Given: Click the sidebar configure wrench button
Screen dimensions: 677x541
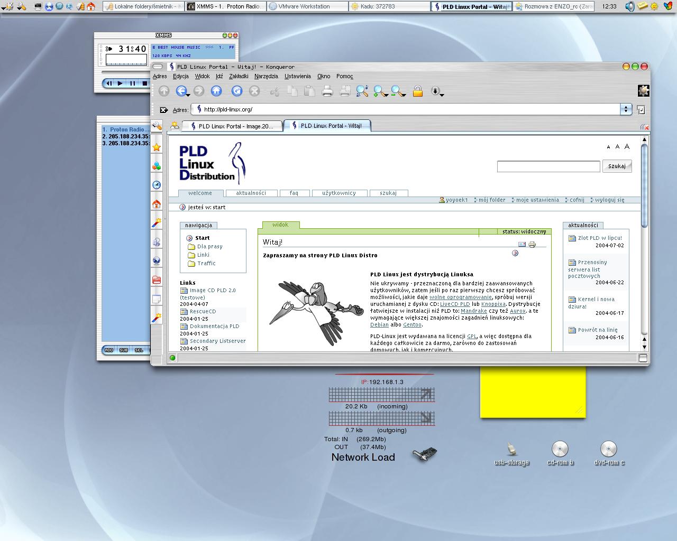Looking at the screenshot, I should tap(157, 126).
